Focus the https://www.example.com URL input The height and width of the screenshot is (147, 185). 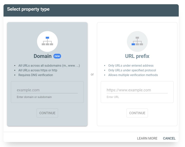coord(137,90)
